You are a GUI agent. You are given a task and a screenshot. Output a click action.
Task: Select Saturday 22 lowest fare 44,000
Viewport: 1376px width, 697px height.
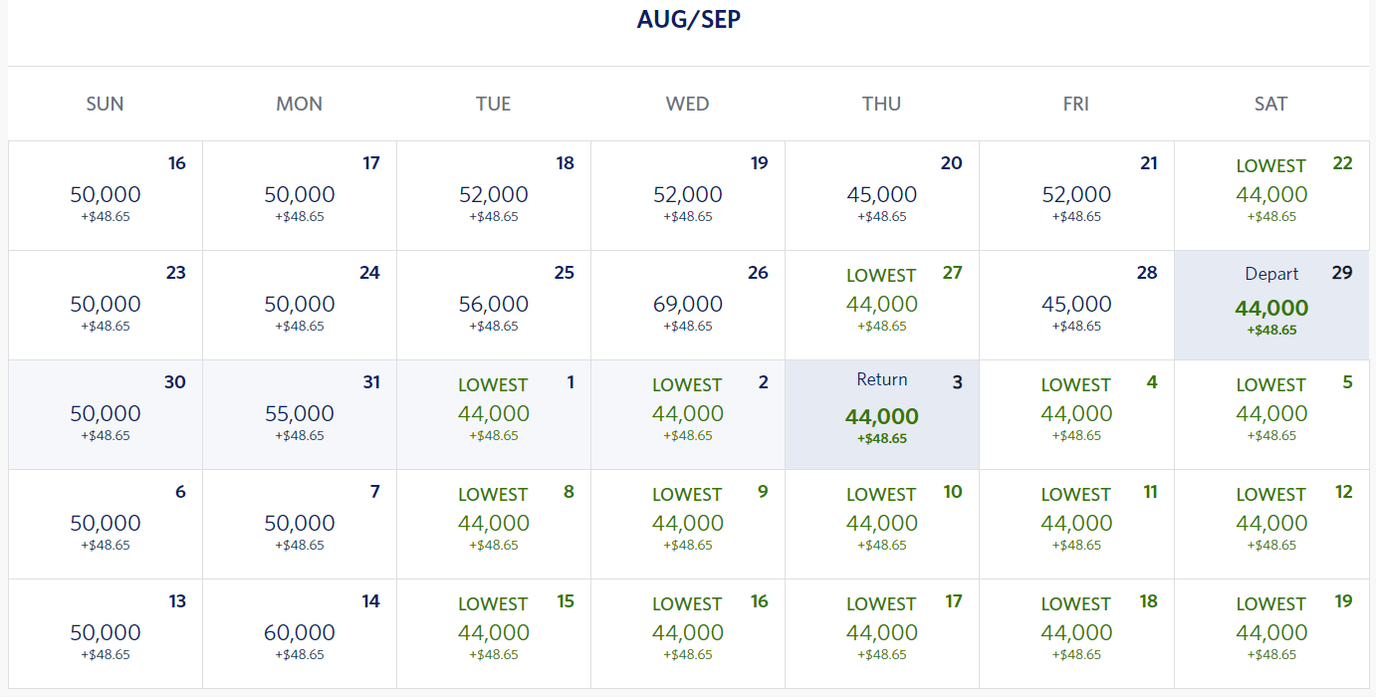click(1271, 195)
